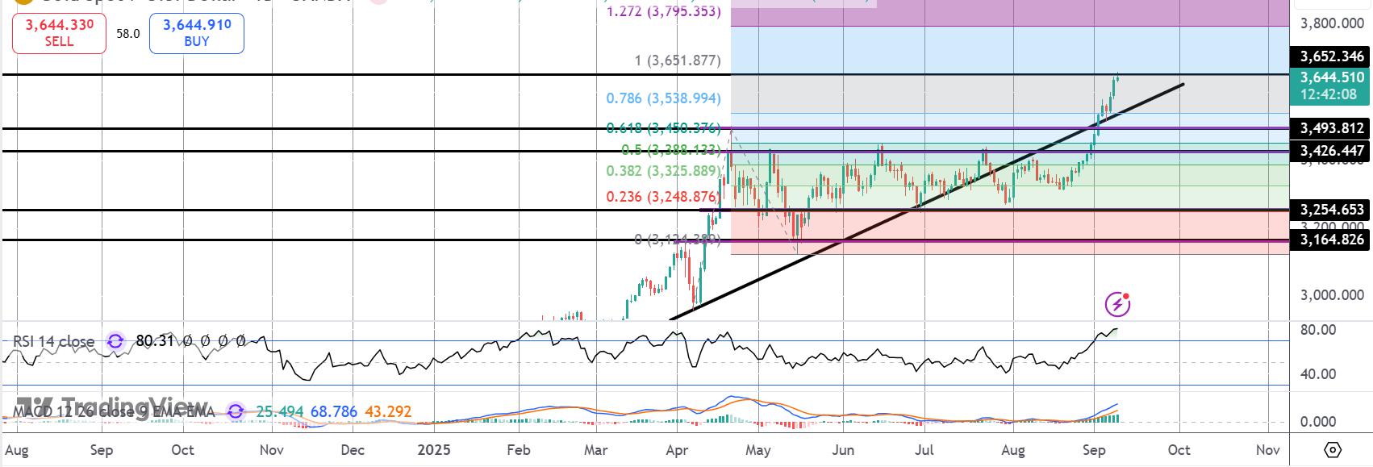Click the 3,164.826 price axis label
Screen dimensions: 1373x467
[1331, 240]
